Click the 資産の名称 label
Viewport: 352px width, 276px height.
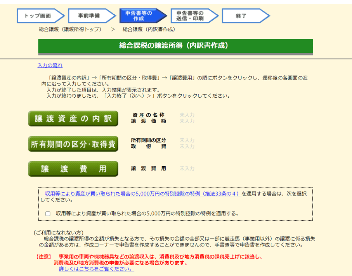click(149, 115)
